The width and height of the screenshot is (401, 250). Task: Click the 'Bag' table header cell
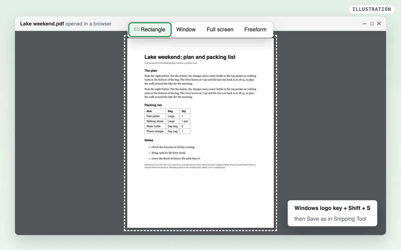click(173, 111)
